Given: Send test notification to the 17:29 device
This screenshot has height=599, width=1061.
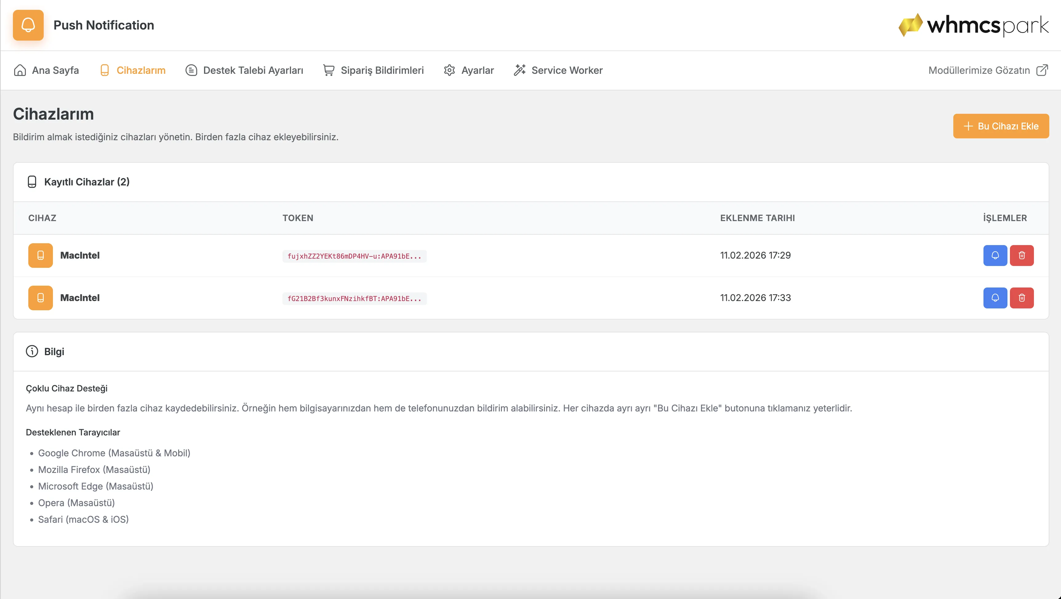Looking at the screenshot, I should pyautogui.click(x=995, y=255).
